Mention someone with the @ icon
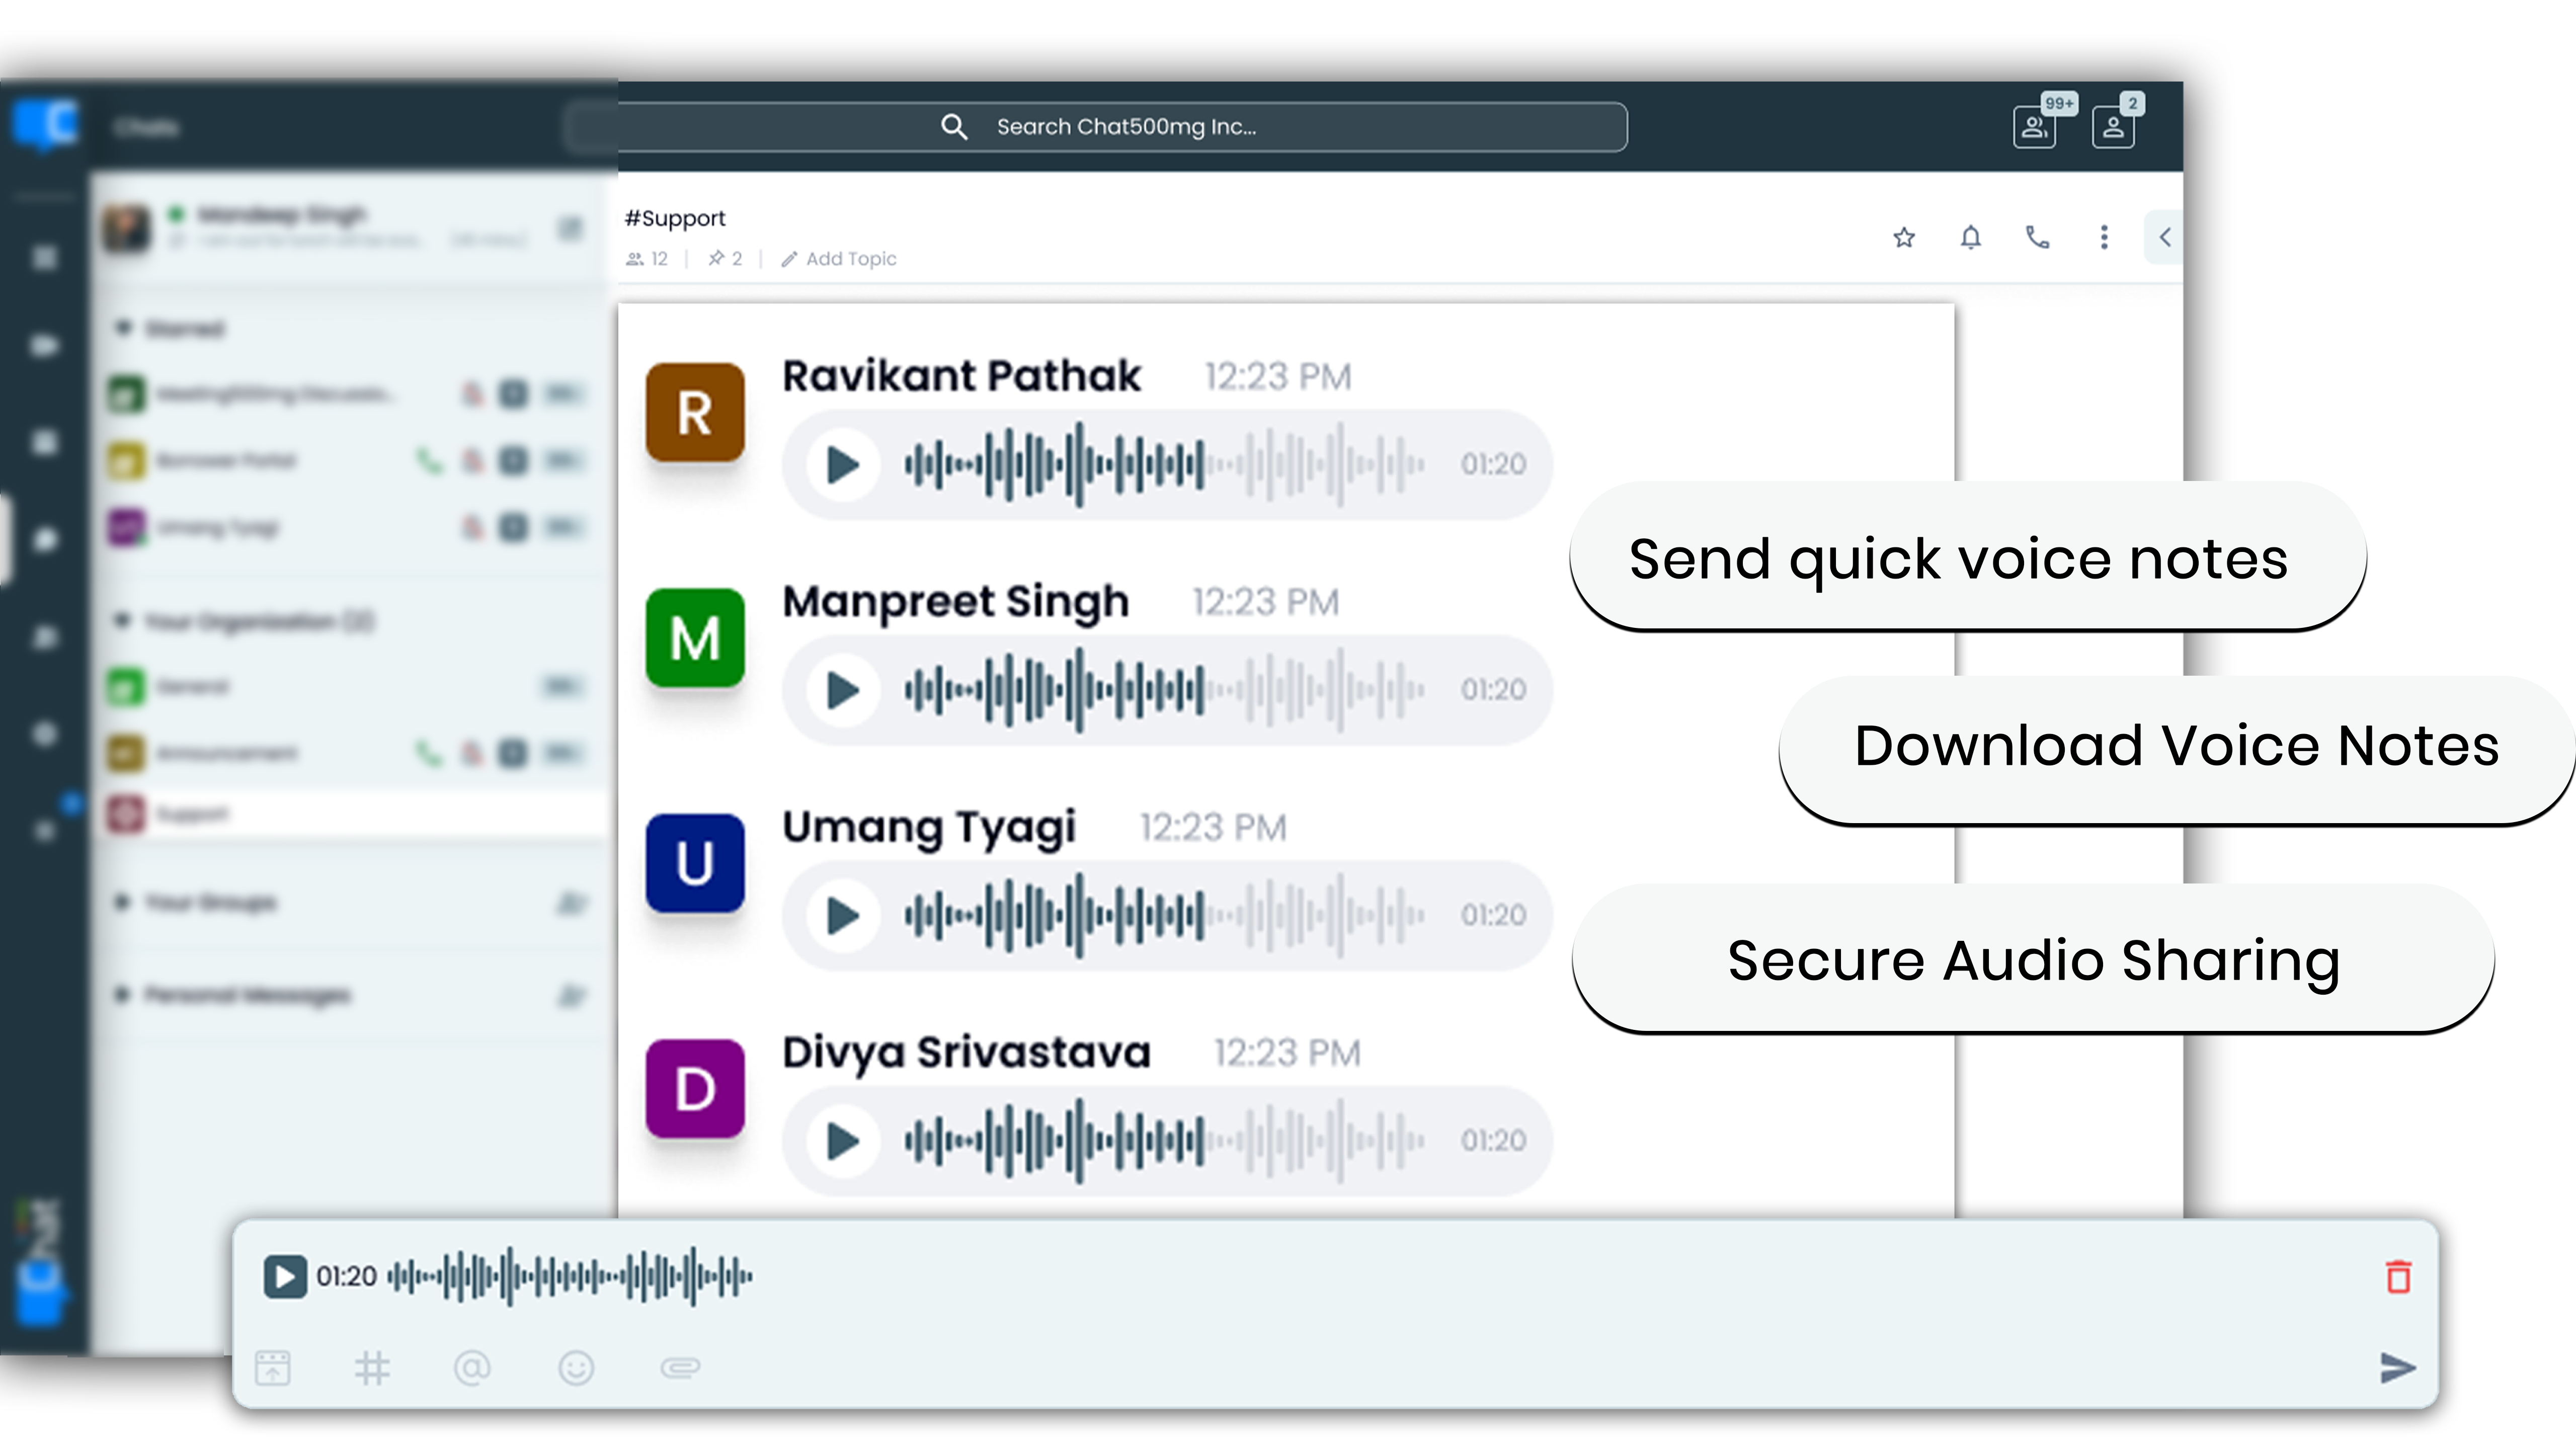Image resolution: width=2576 pixels, height=1449 pixels. (x=472, y=1368)
